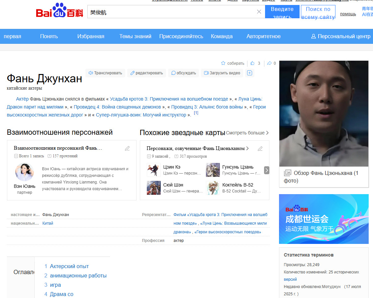Open the 'Вэн Юань' partner profile avatar
The image size is (373, 298).
pyautogui.click(x=25, y=172)
